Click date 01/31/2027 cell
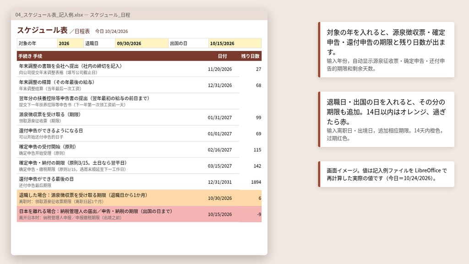 [x=220, y=118]
